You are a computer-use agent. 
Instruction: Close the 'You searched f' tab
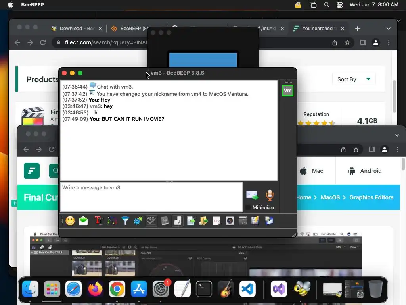pyautogui.click(x=343, y=29)
